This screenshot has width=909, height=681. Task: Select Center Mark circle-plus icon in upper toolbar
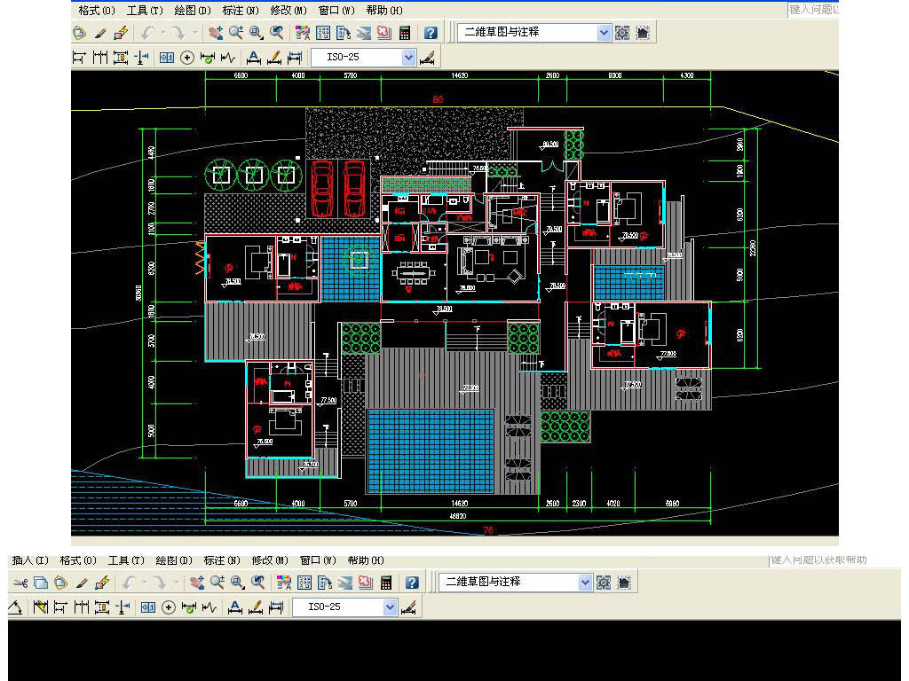pyautogui.click(x=187, y=58)
